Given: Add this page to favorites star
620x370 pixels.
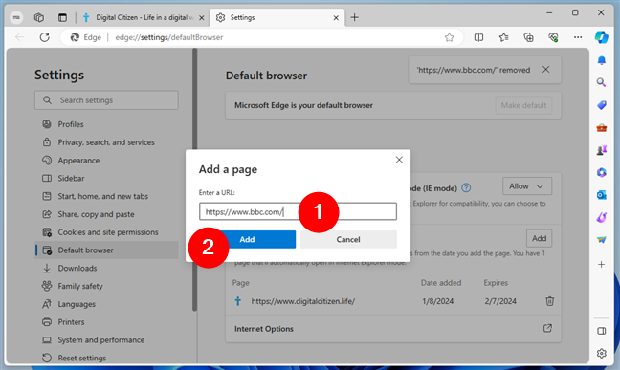Looking at the screenshot, I should pyautogui.click(x=449, y=37).
